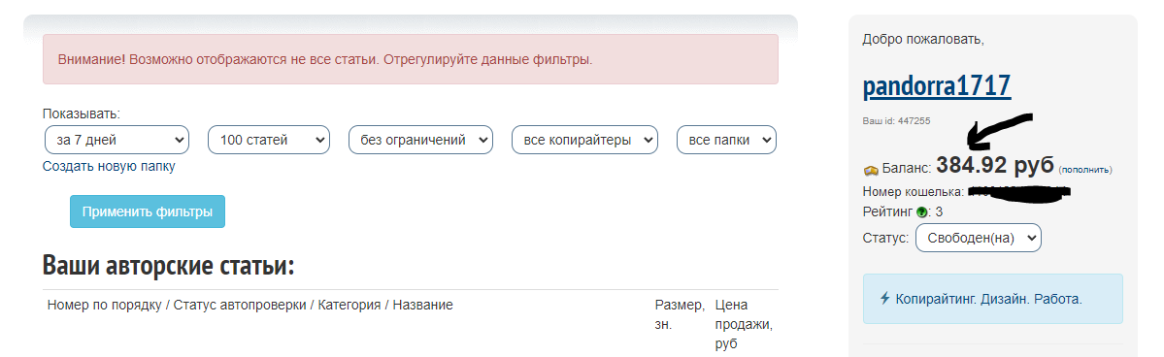Click the wallet icon beside Баланс
The image size is (1164, 357).
tap(872, 170)
